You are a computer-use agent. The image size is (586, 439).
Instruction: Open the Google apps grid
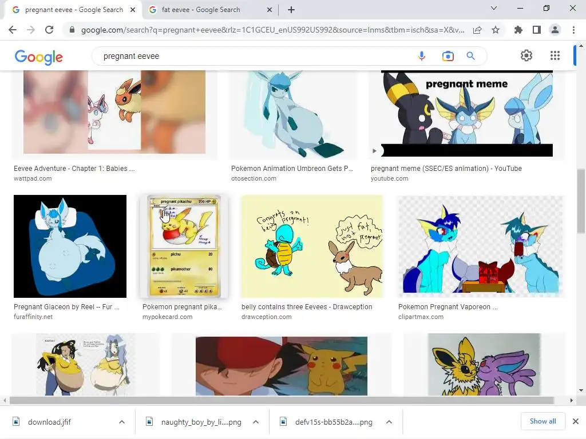pos(555,55)
